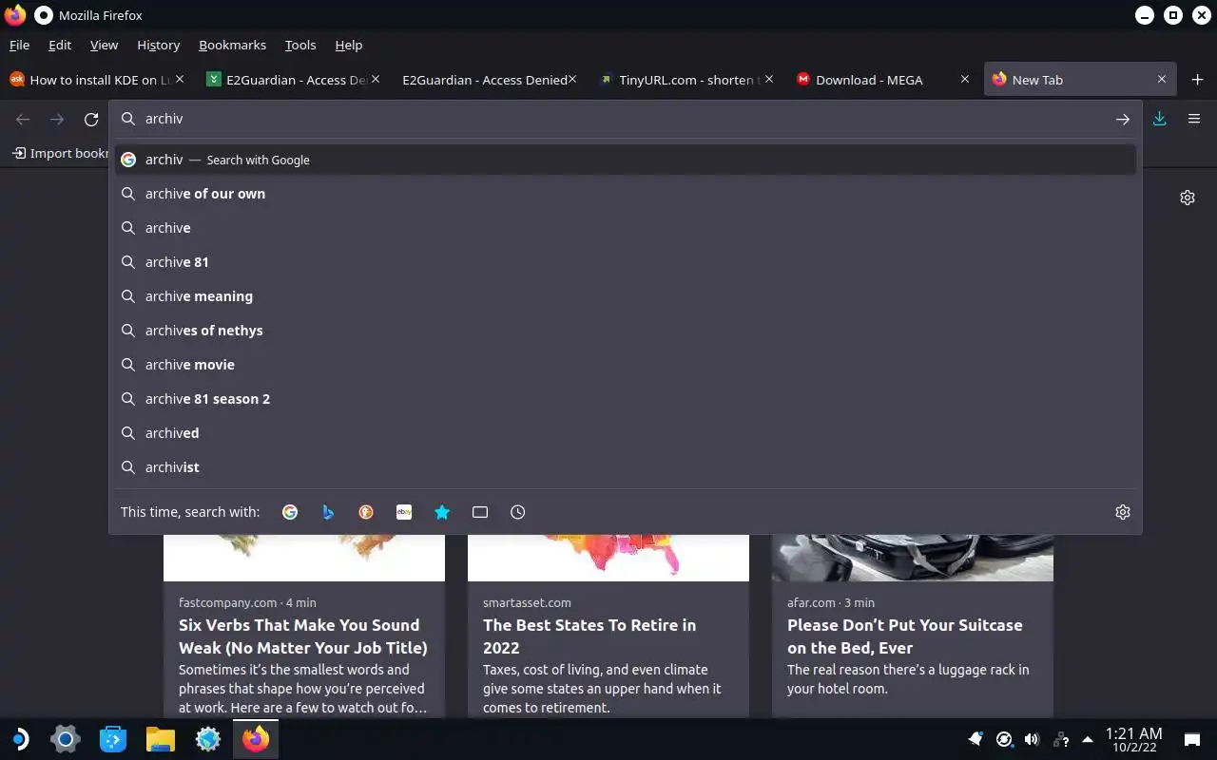Select suggestion 'archive of our own'
Viewport: 1217px width, 760px height.
626,194
